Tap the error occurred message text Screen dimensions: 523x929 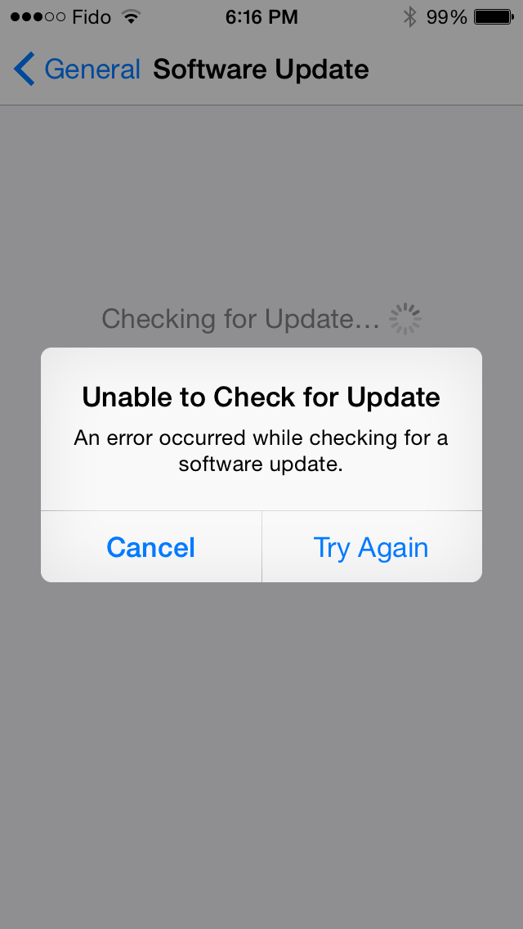(261, 451)
